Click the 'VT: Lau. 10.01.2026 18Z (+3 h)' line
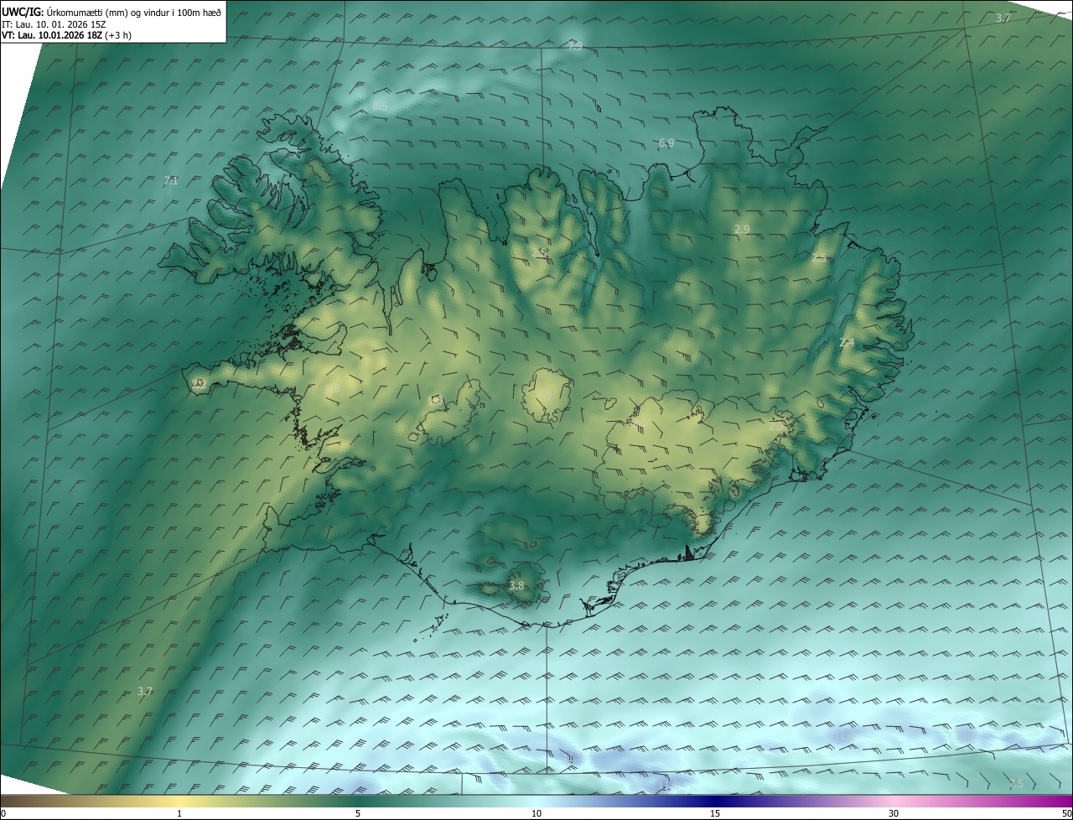Image resolution: width=1073 pixels, height=820 pixels. [66, 35]
